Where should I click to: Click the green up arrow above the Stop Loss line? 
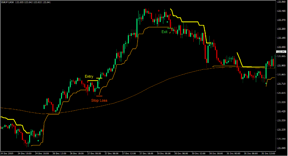click(x=99, y=88)
